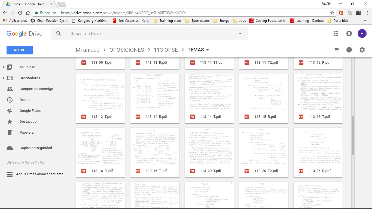Select file 113_14_T.pdf thumbnail
Image resolution: width=372 pixels, height=209 pixels.
tap(209, 92)
